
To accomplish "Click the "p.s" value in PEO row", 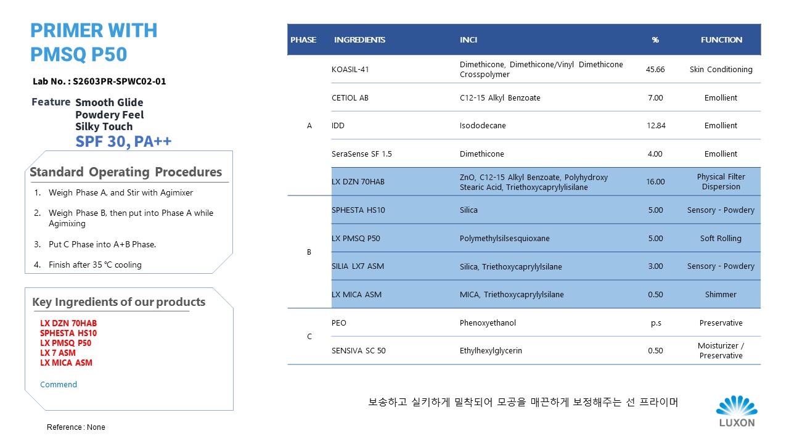I will 655,323.
